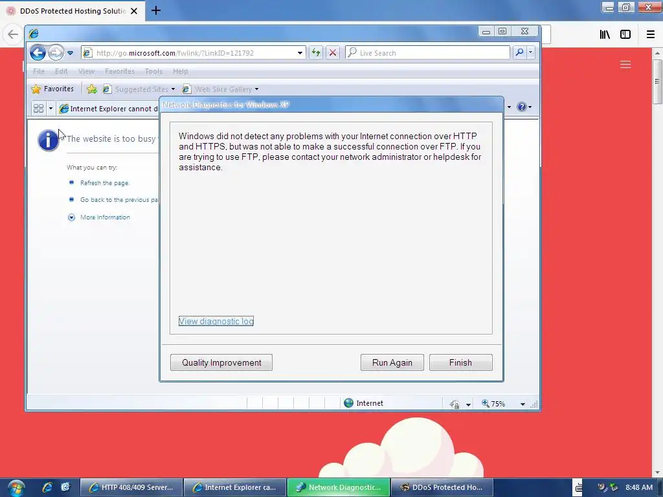This screenshot has width=663, height=497.
Task: Open the View menu in IE
Action: [86, 71]
